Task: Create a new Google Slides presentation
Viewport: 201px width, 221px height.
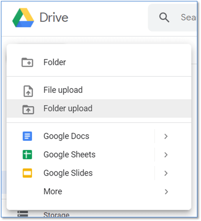Action: click(x=68, y=173)
